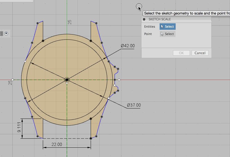
Task: Pick the top-right lug tip point
Action: point(97,23)
